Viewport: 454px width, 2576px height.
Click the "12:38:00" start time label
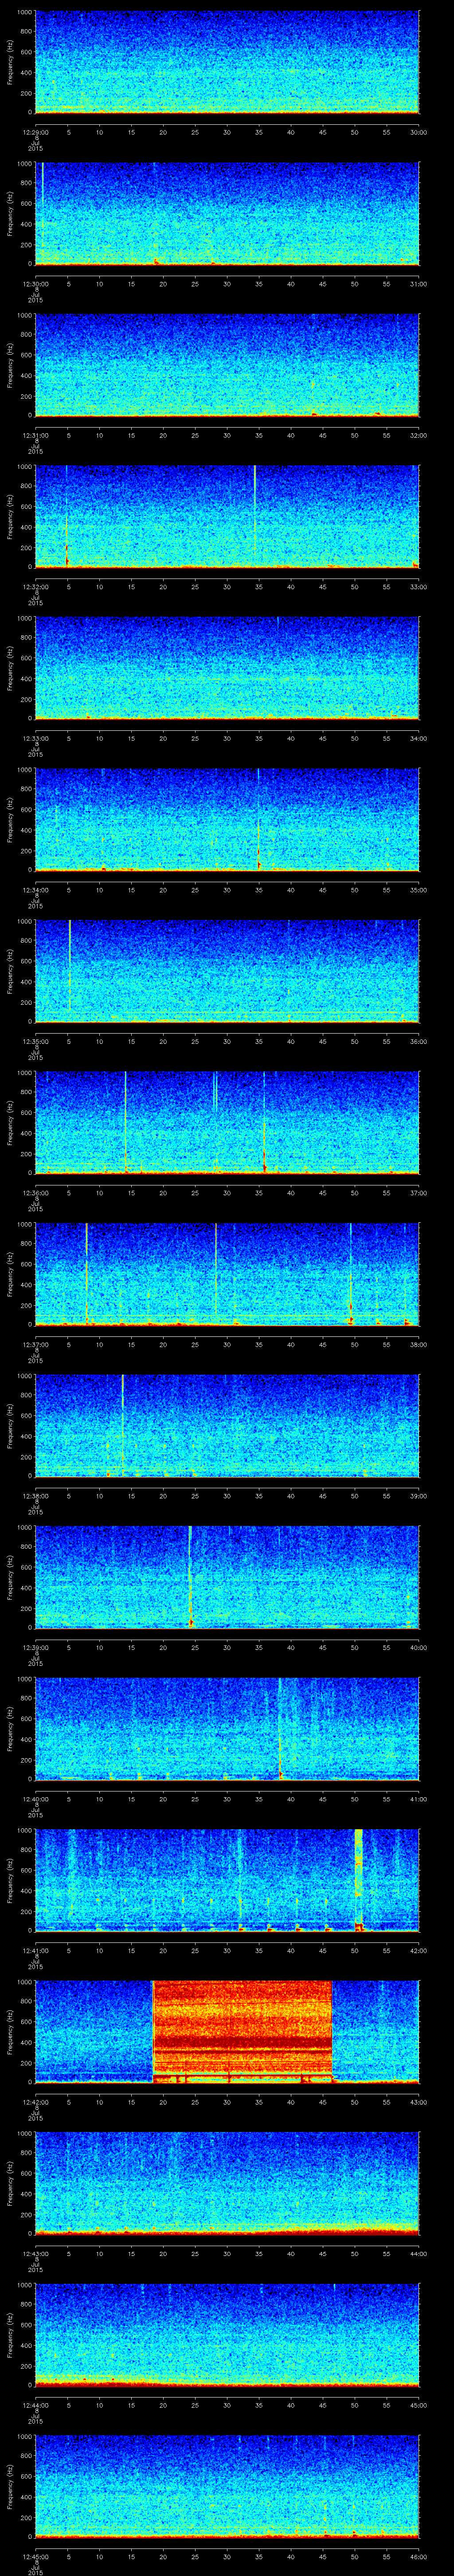click(36, 1495)
